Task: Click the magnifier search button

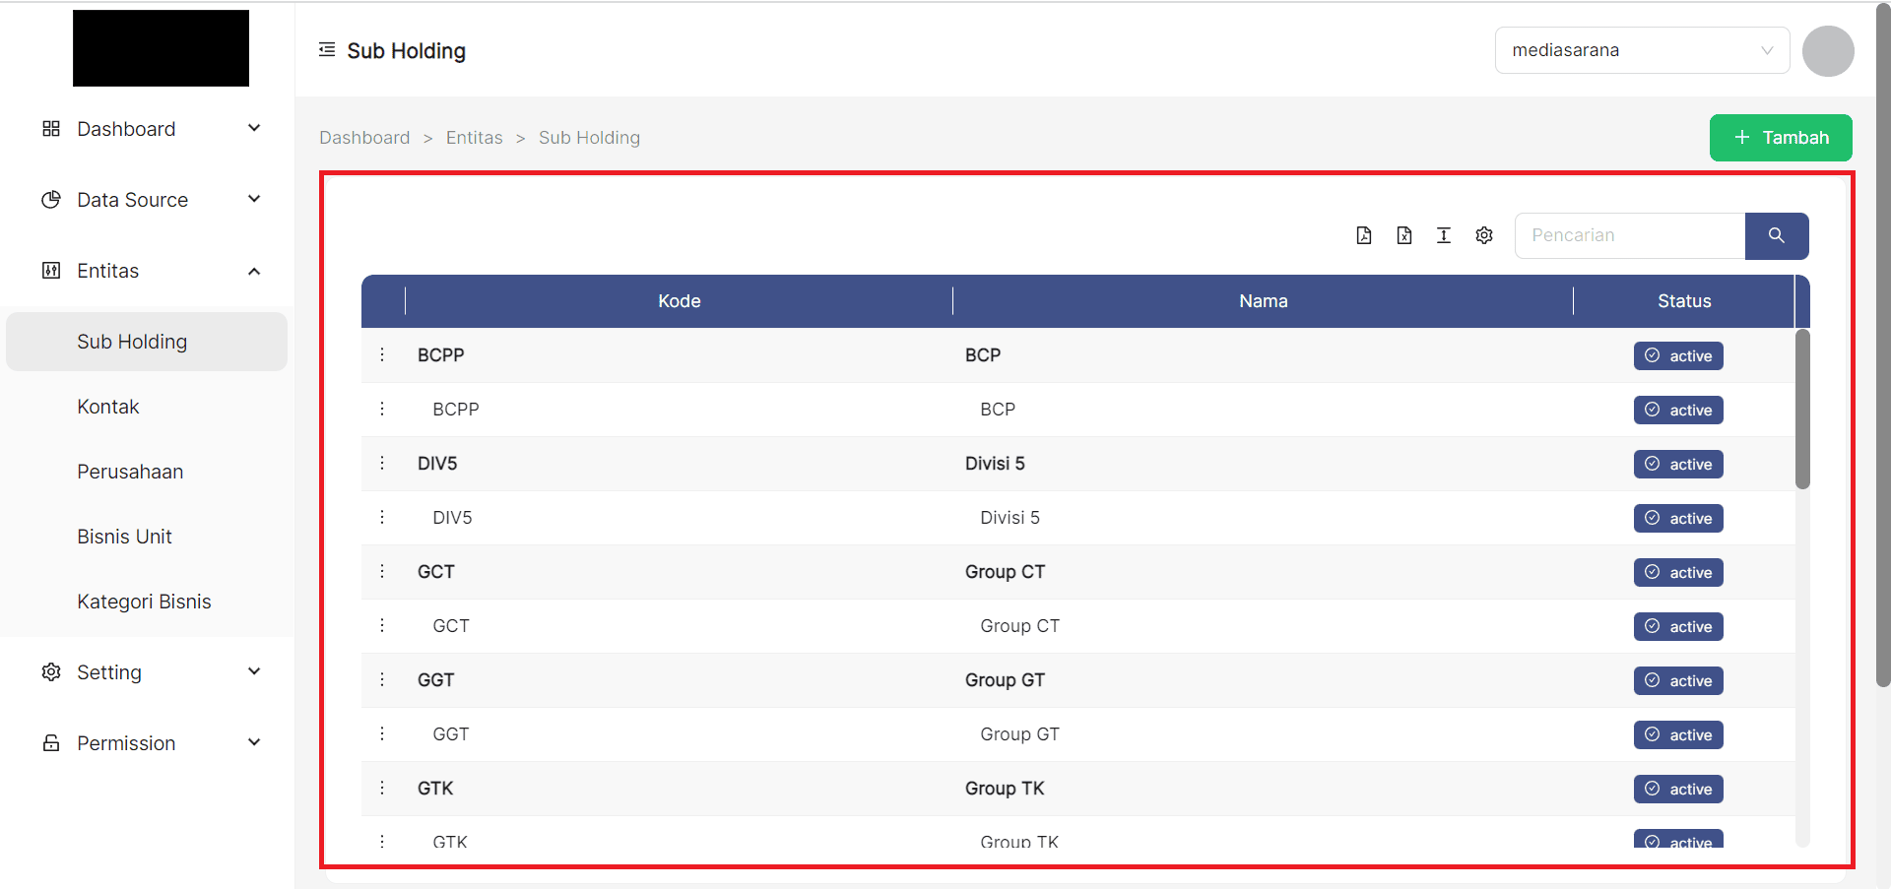Action: [1776, 236]
